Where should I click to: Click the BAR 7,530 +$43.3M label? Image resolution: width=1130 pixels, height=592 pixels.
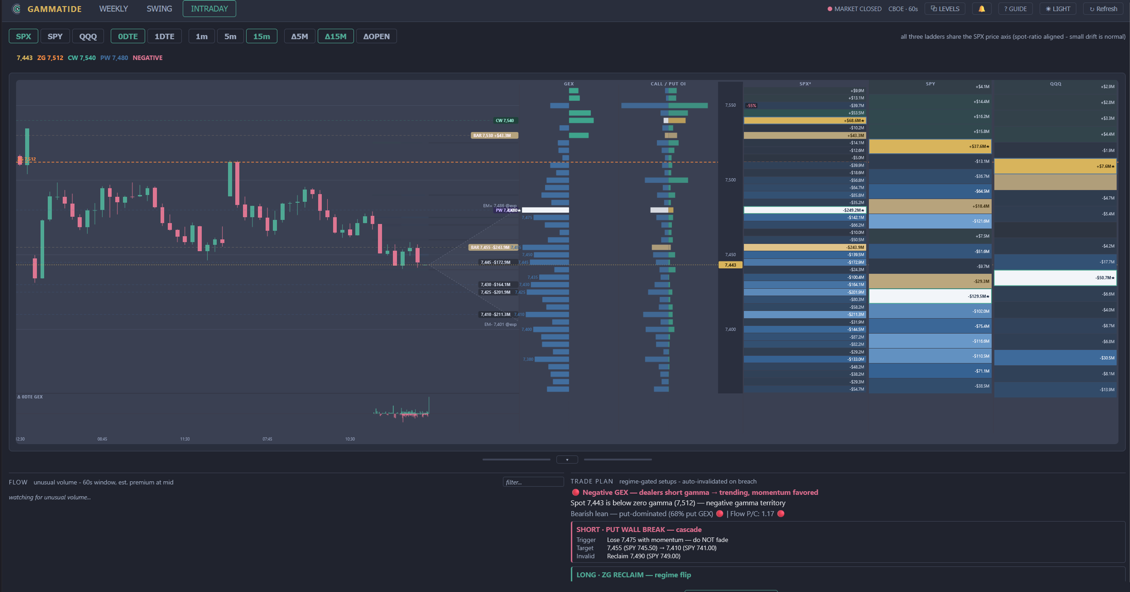tap(494, 136)
